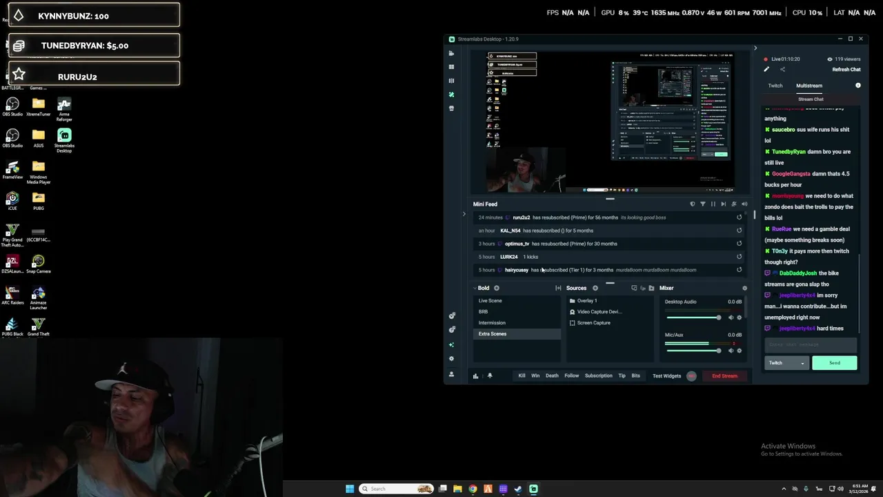Replay KAL_N54 resubscribe alert
Screen dimensions: 883x497
tap(739, 231)
